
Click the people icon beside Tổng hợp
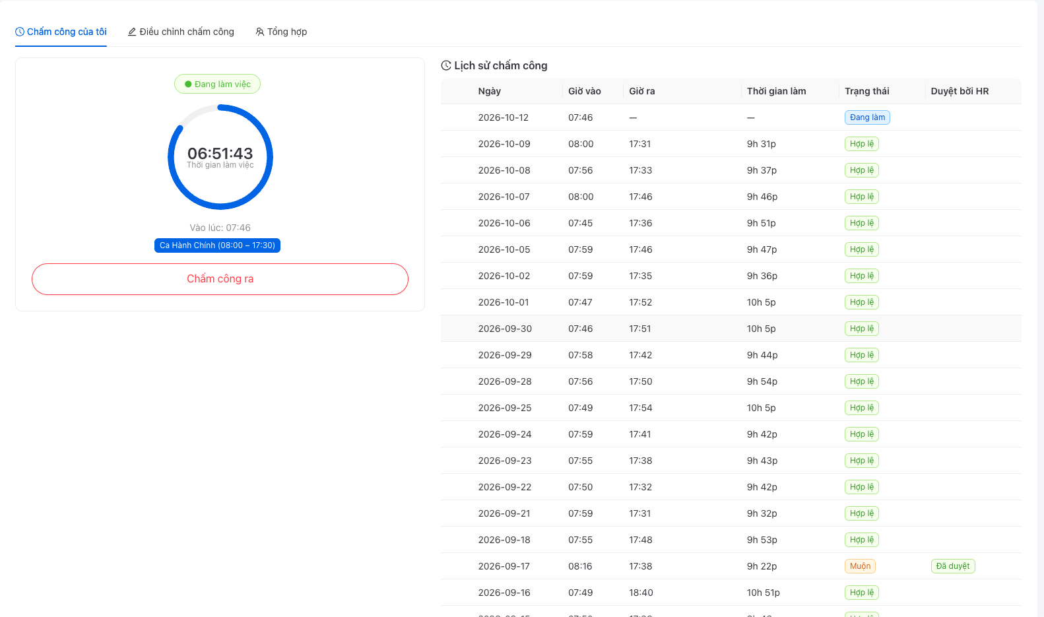point(260,32)
